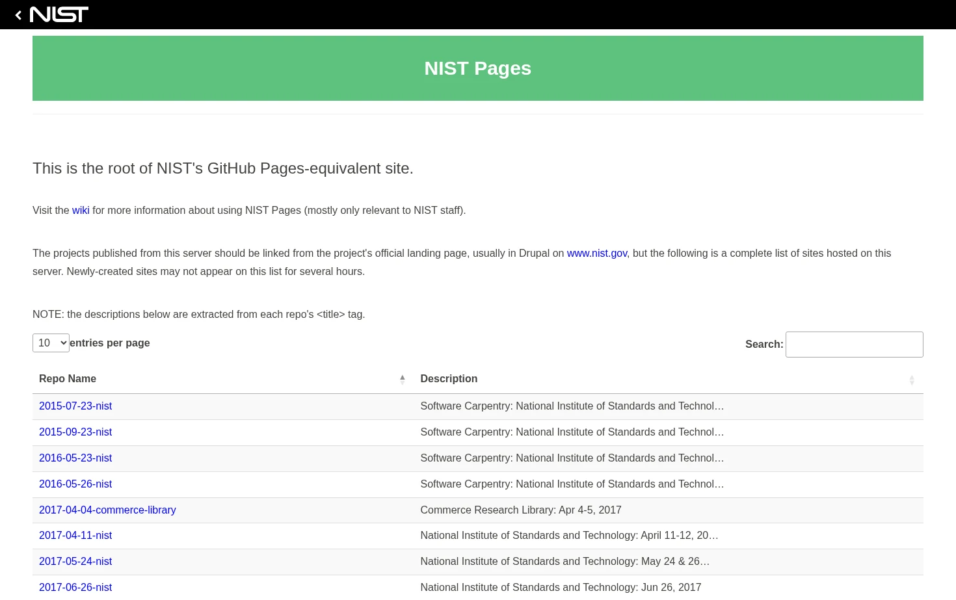Viewport: 956px width, 600px height.
Task: Open the www.nist.gov link
Action: tap(597, 253)
